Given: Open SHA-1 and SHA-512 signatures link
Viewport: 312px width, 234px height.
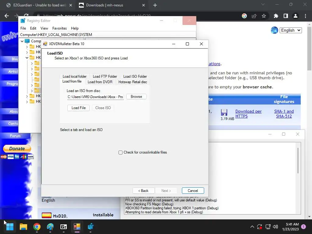Looking at the screenshot, I should coord(284,114).
